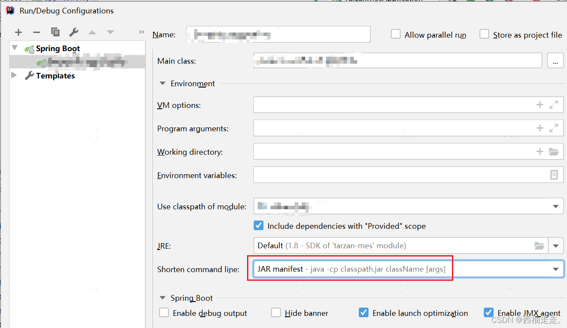Browse Main class with ellipsis button
Viewport: 567px width, 328px height.
pyautogui.click(x=555, y=60)
